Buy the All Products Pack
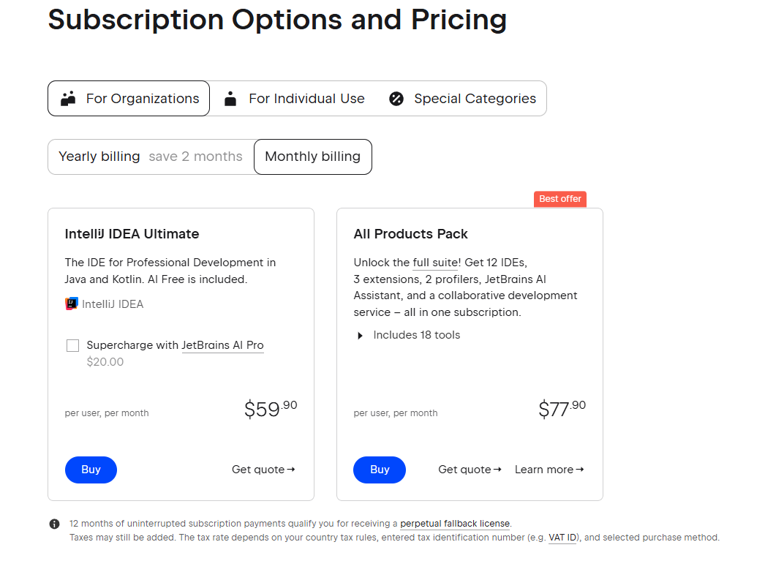Viewport: 765px width, 561px height. coord(380,470)
